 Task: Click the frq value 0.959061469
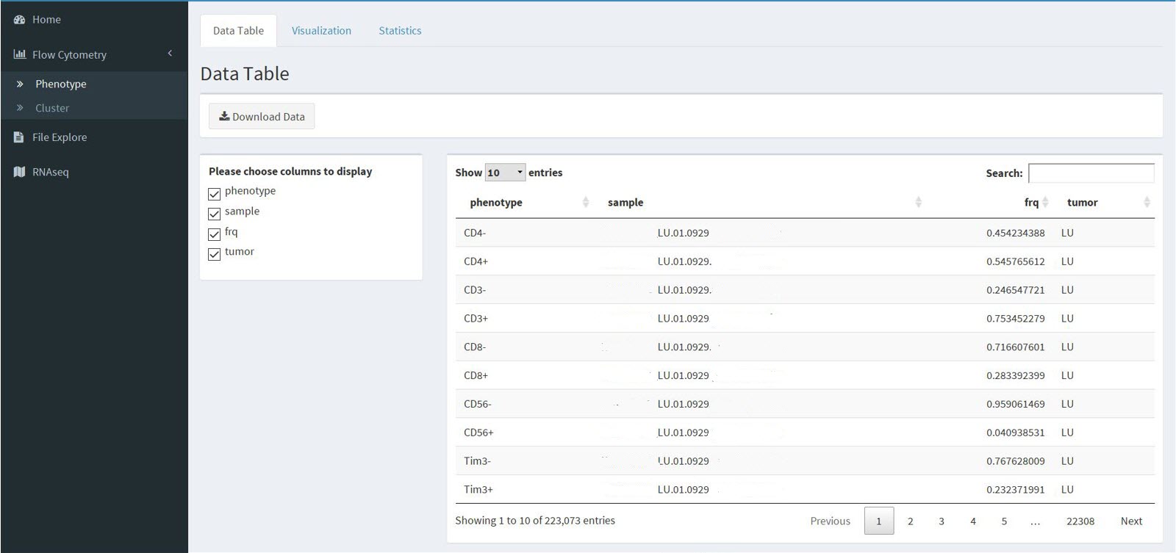pyautogui.click(x=1015, y=404)
